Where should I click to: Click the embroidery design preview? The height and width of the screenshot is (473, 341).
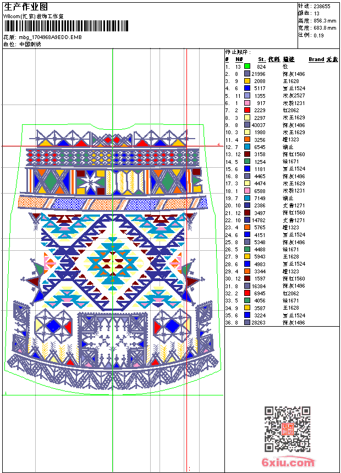coord(113,258)
